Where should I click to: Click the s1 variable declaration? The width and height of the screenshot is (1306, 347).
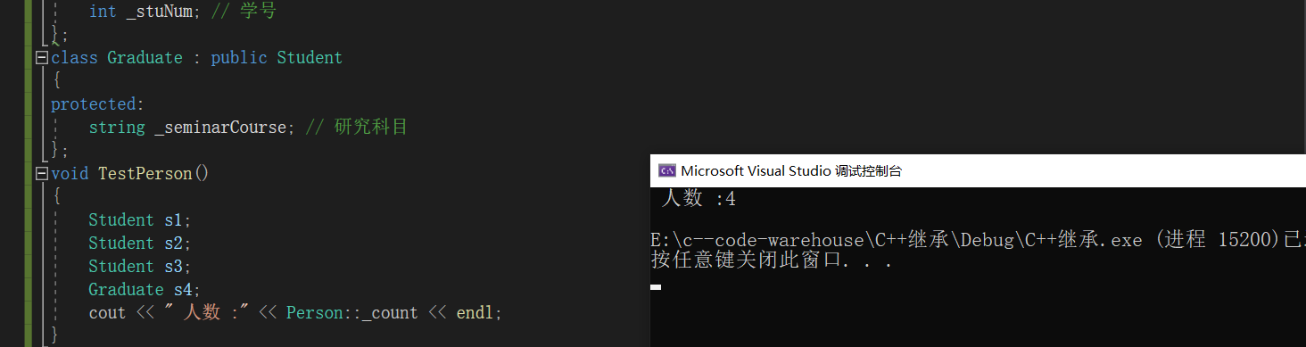tap(173, 220)
